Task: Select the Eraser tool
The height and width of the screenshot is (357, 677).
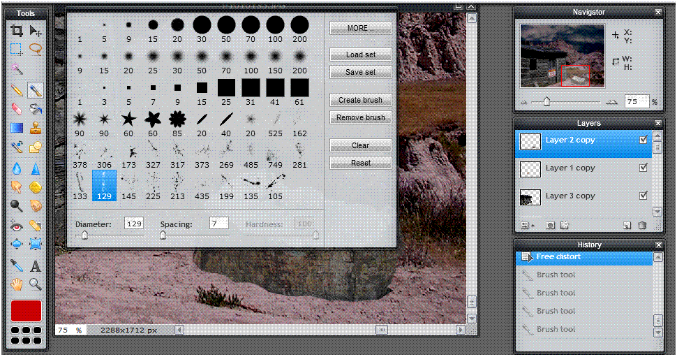Action: tap(17, 109)
